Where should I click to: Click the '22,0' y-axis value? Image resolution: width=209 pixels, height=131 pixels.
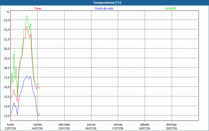[7, 30]
